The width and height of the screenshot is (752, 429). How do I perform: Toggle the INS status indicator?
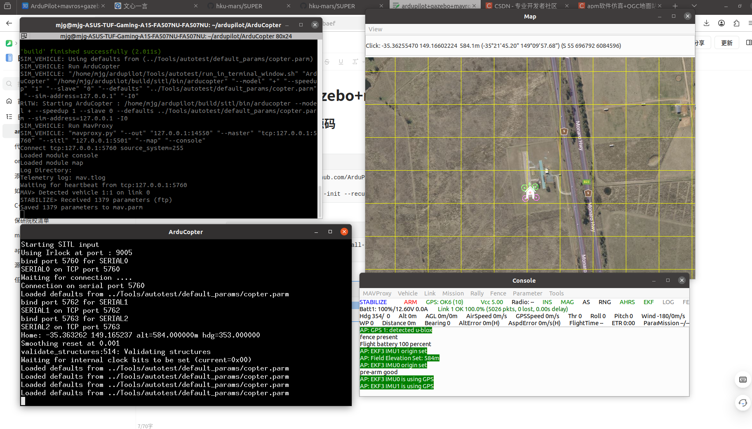(547, 302)
